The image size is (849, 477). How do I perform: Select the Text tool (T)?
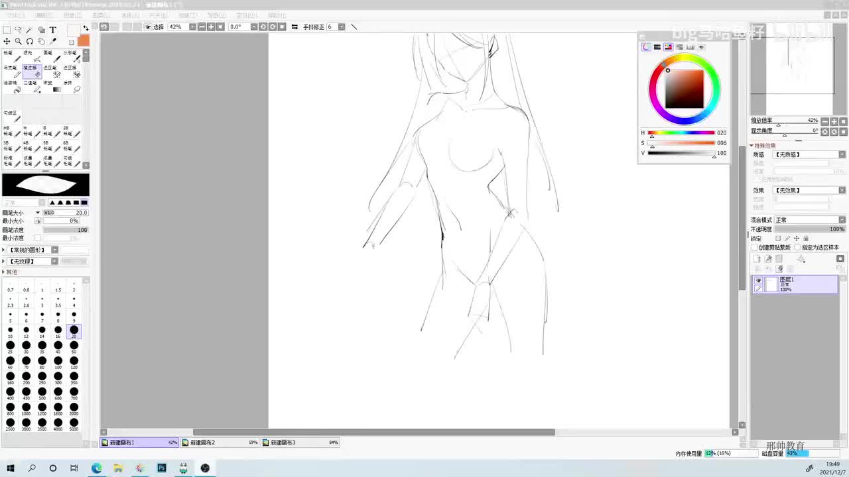(53, 30)
